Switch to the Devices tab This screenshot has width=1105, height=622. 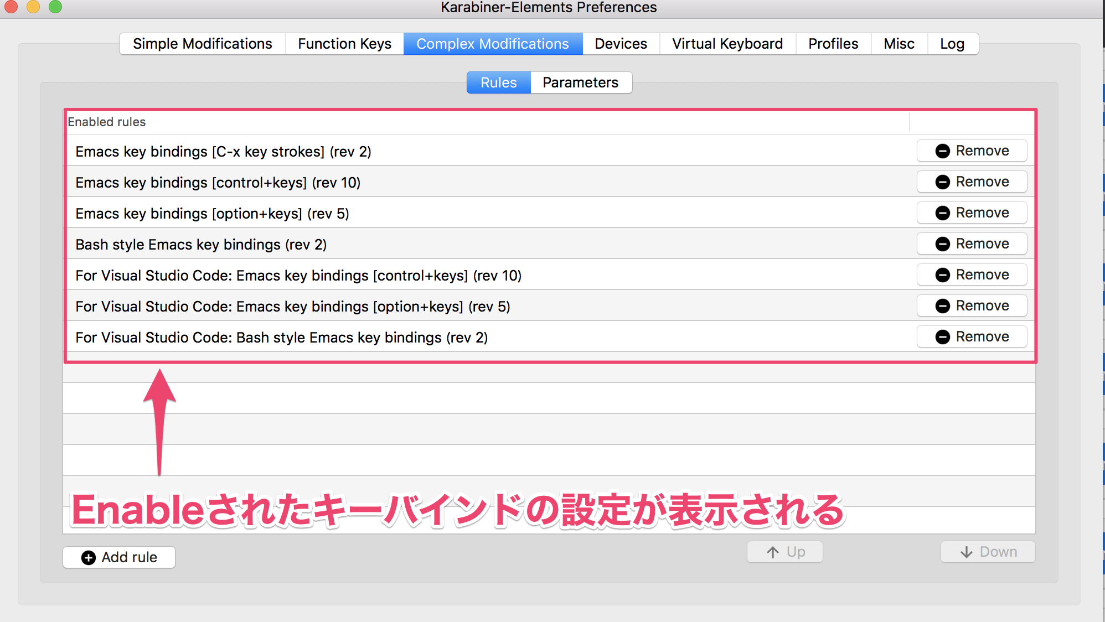[x=620, y=43]
